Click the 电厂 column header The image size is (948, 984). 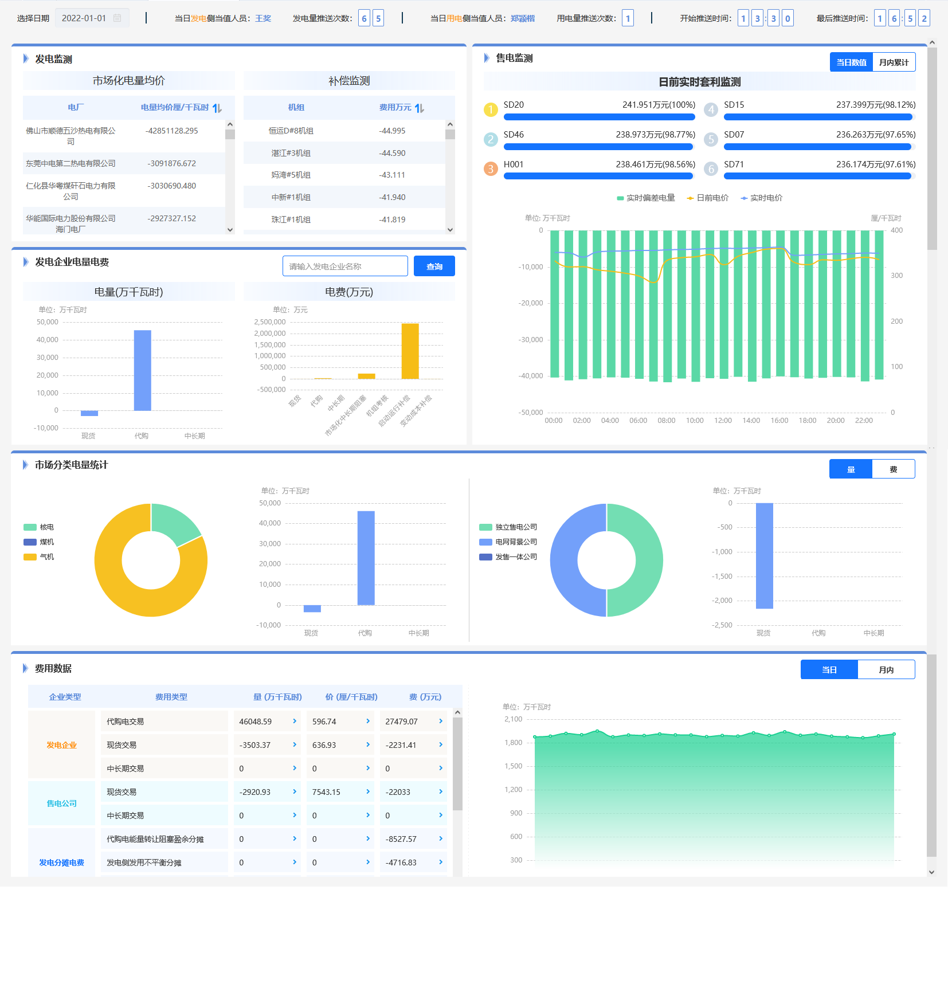tap(76, 107)
